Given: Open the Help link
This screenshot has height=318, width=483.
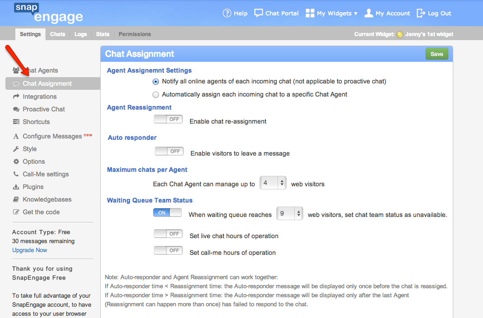Looking at the screenshot, I should [x=241, y=13].
